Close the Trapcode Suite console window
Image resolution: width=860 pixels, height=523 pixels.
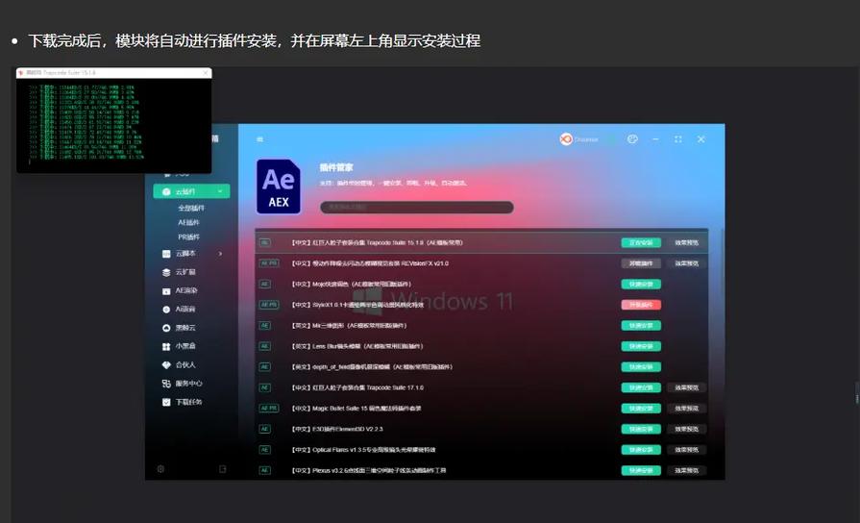(x=206, y=72)
